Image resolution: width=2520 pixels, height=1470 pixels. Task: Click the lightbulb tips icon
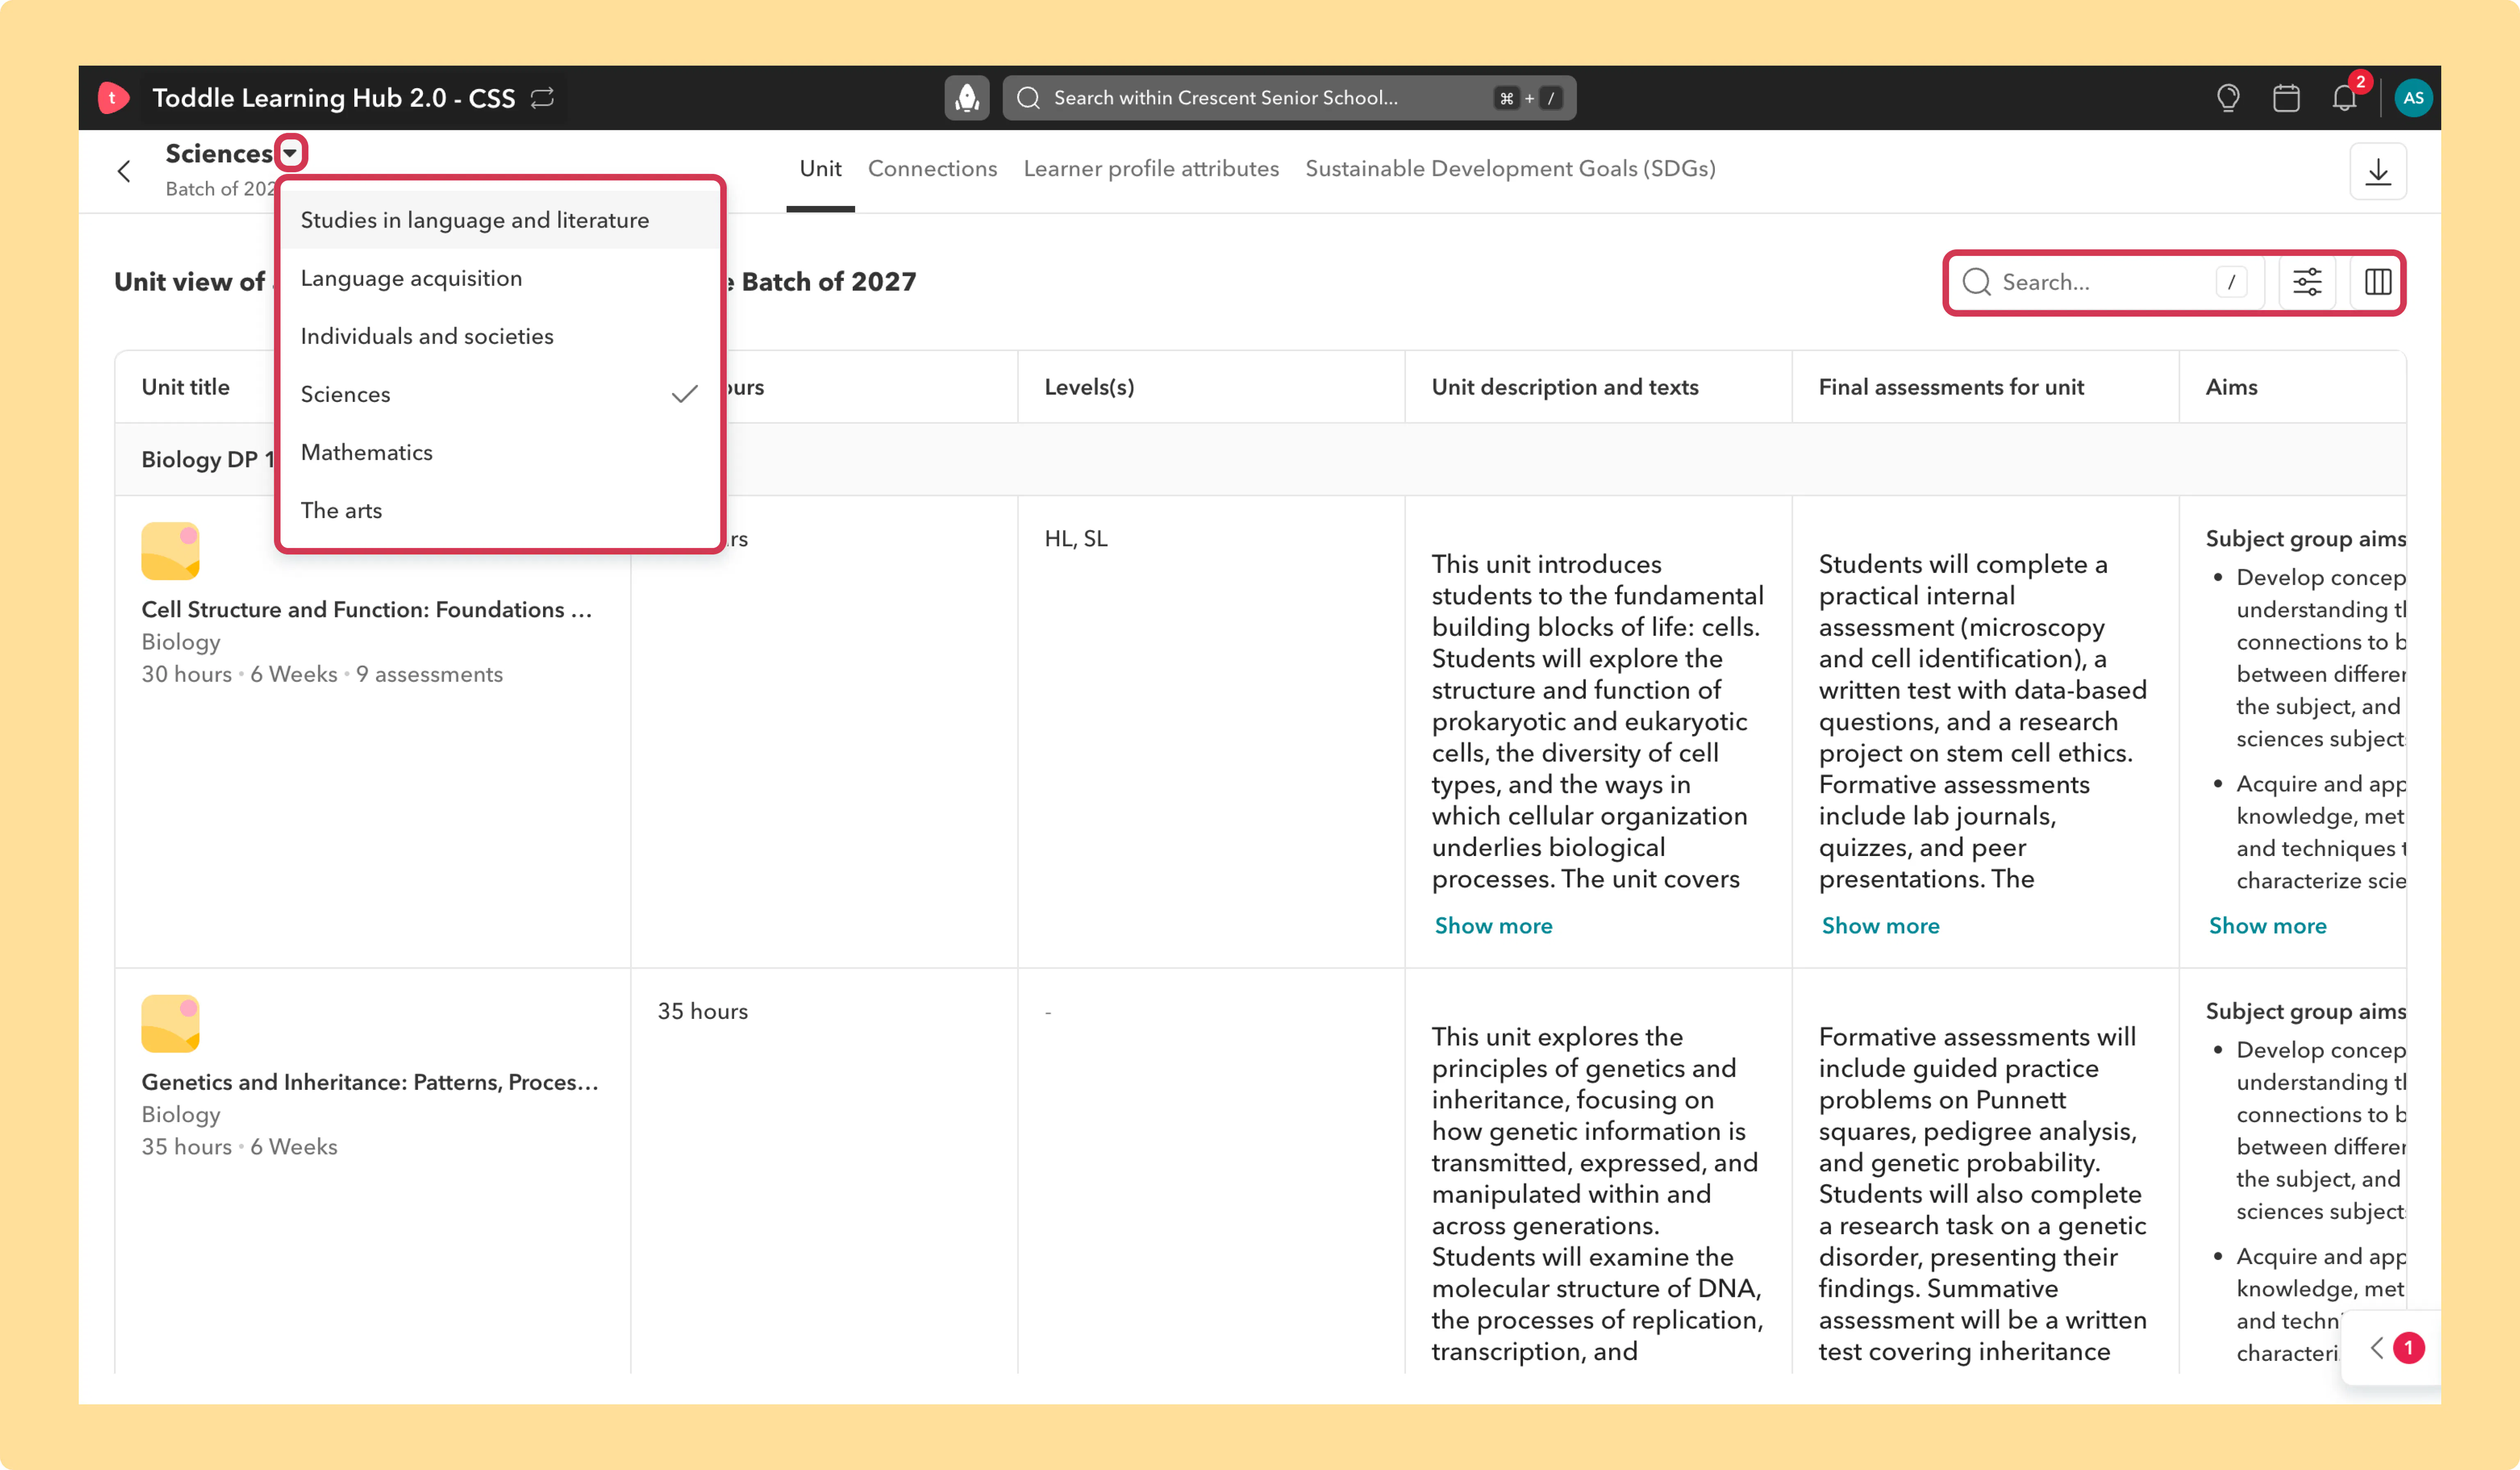pos(2228,98)
